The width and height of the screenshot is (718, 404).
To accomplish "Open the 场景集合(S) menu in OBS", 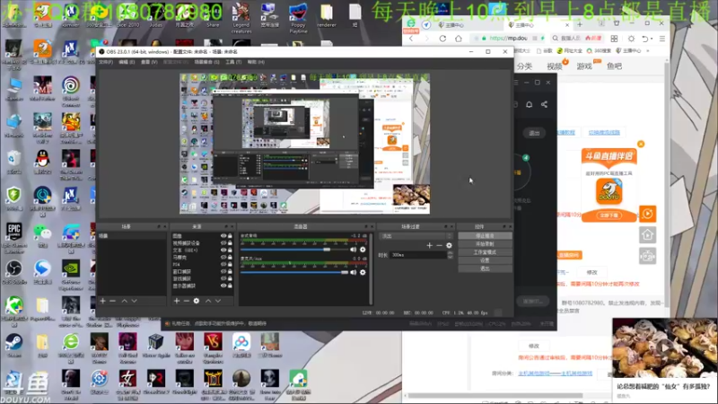I will coord(206,62).
